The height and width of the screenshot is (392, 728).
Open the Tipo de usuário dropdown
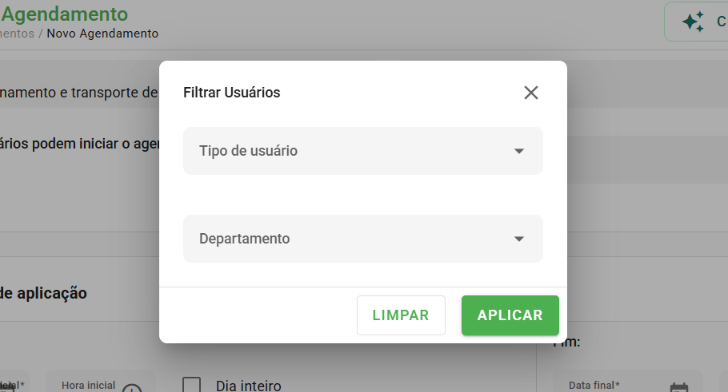tap(363, 151)
